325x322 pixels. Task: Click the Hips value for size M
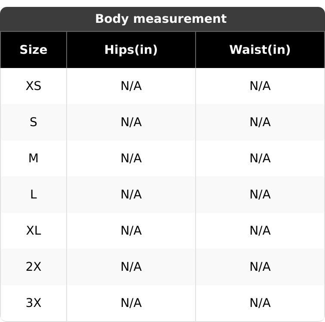tap(131, 158)
